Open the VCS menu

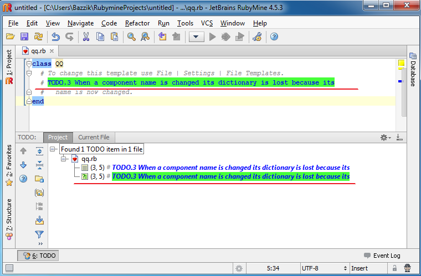[207, 23]
